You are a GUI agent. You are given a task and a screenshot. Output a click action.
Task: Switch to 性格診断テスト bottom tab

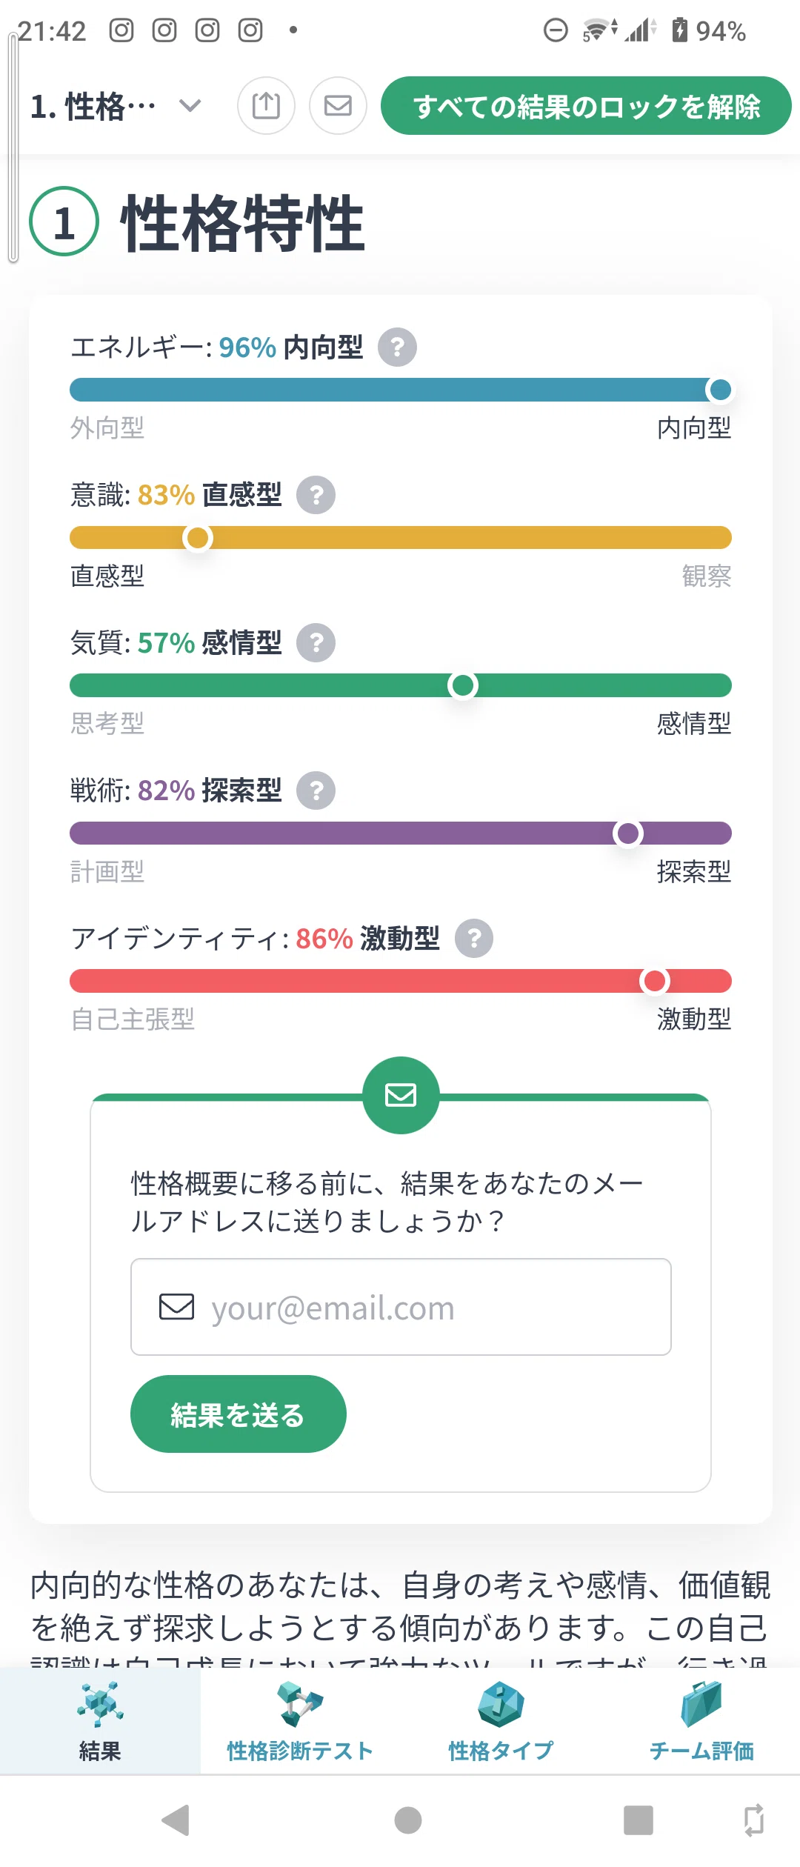click(x=300, y=1720)
